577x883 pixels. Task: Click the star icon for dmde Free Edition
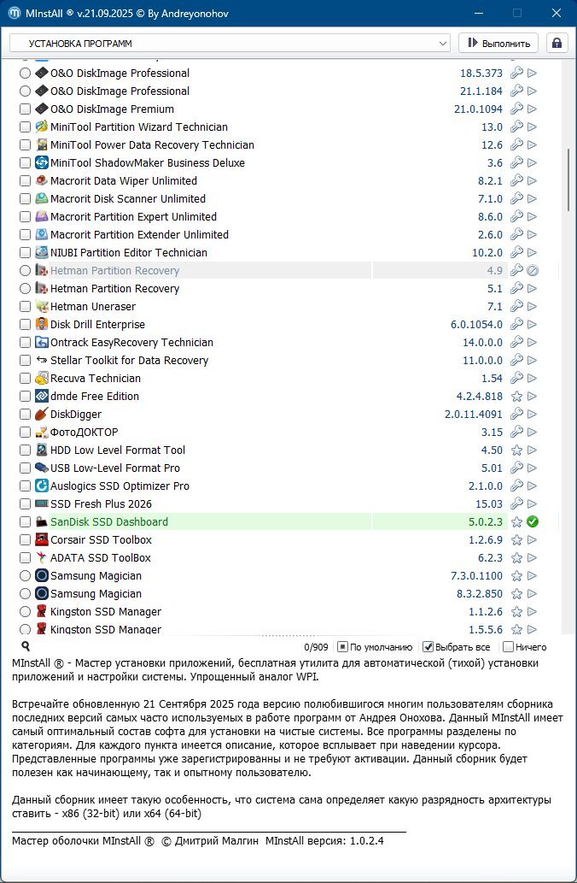pos(516,396)
